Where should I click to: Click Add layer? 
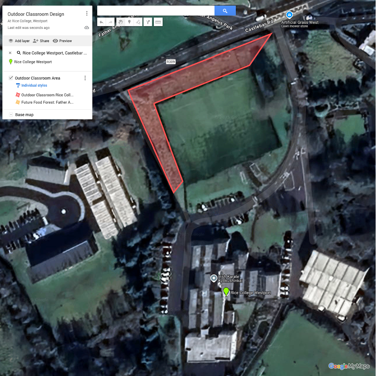(19, 41)
